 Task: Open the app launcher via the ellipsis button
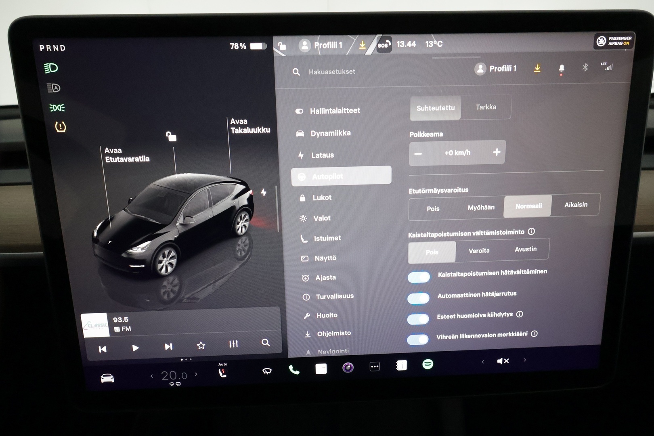[x=375, y=366]
